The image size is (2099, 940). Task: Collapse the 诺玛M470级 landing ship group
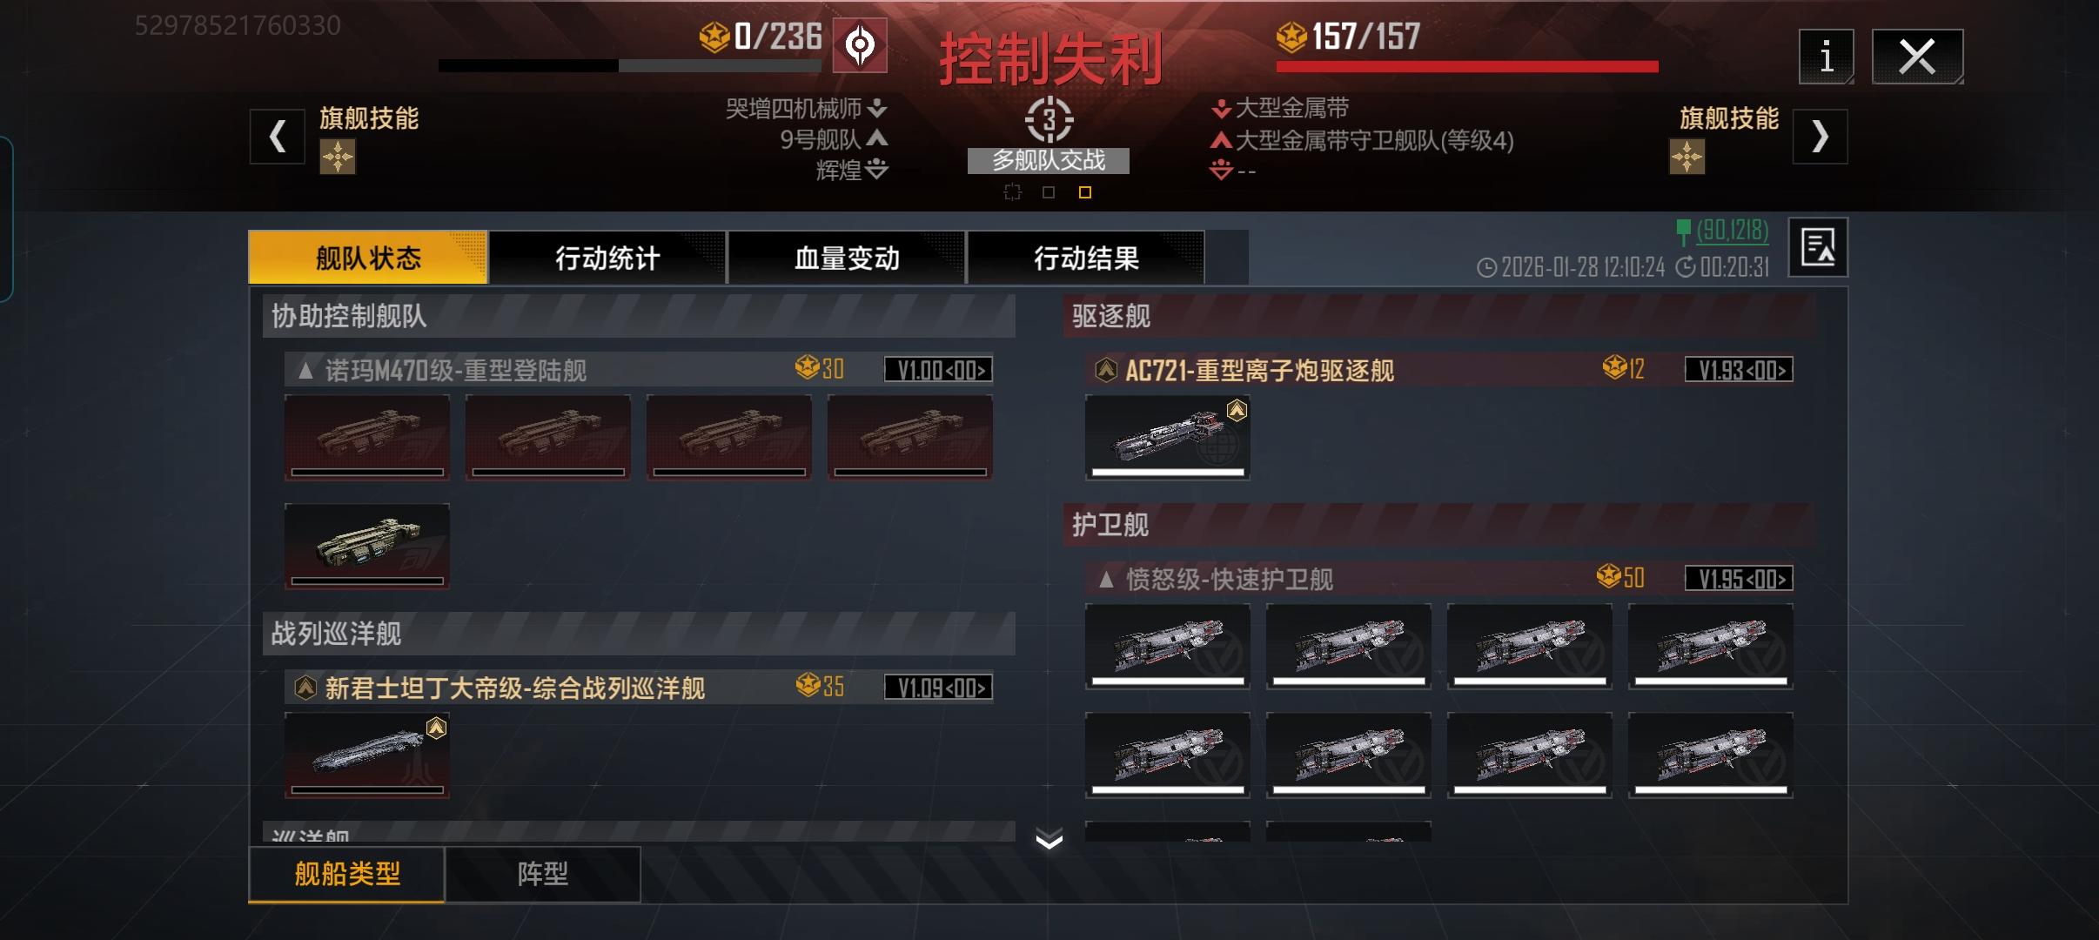[305, 371]
